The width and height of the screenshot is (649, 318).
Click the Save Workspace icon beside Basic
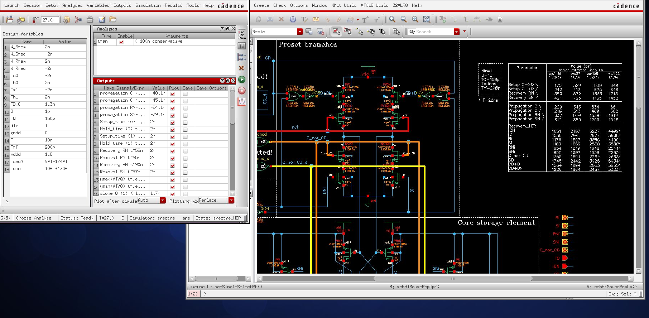pyautogui.click(x=309, y=32)
